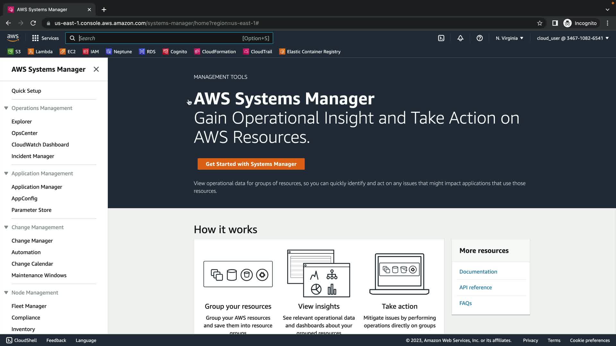The width and height of the screenshot is (616, 346).
Task: Open the cloud_user account dropdown
Action: [x=572, y=38]
